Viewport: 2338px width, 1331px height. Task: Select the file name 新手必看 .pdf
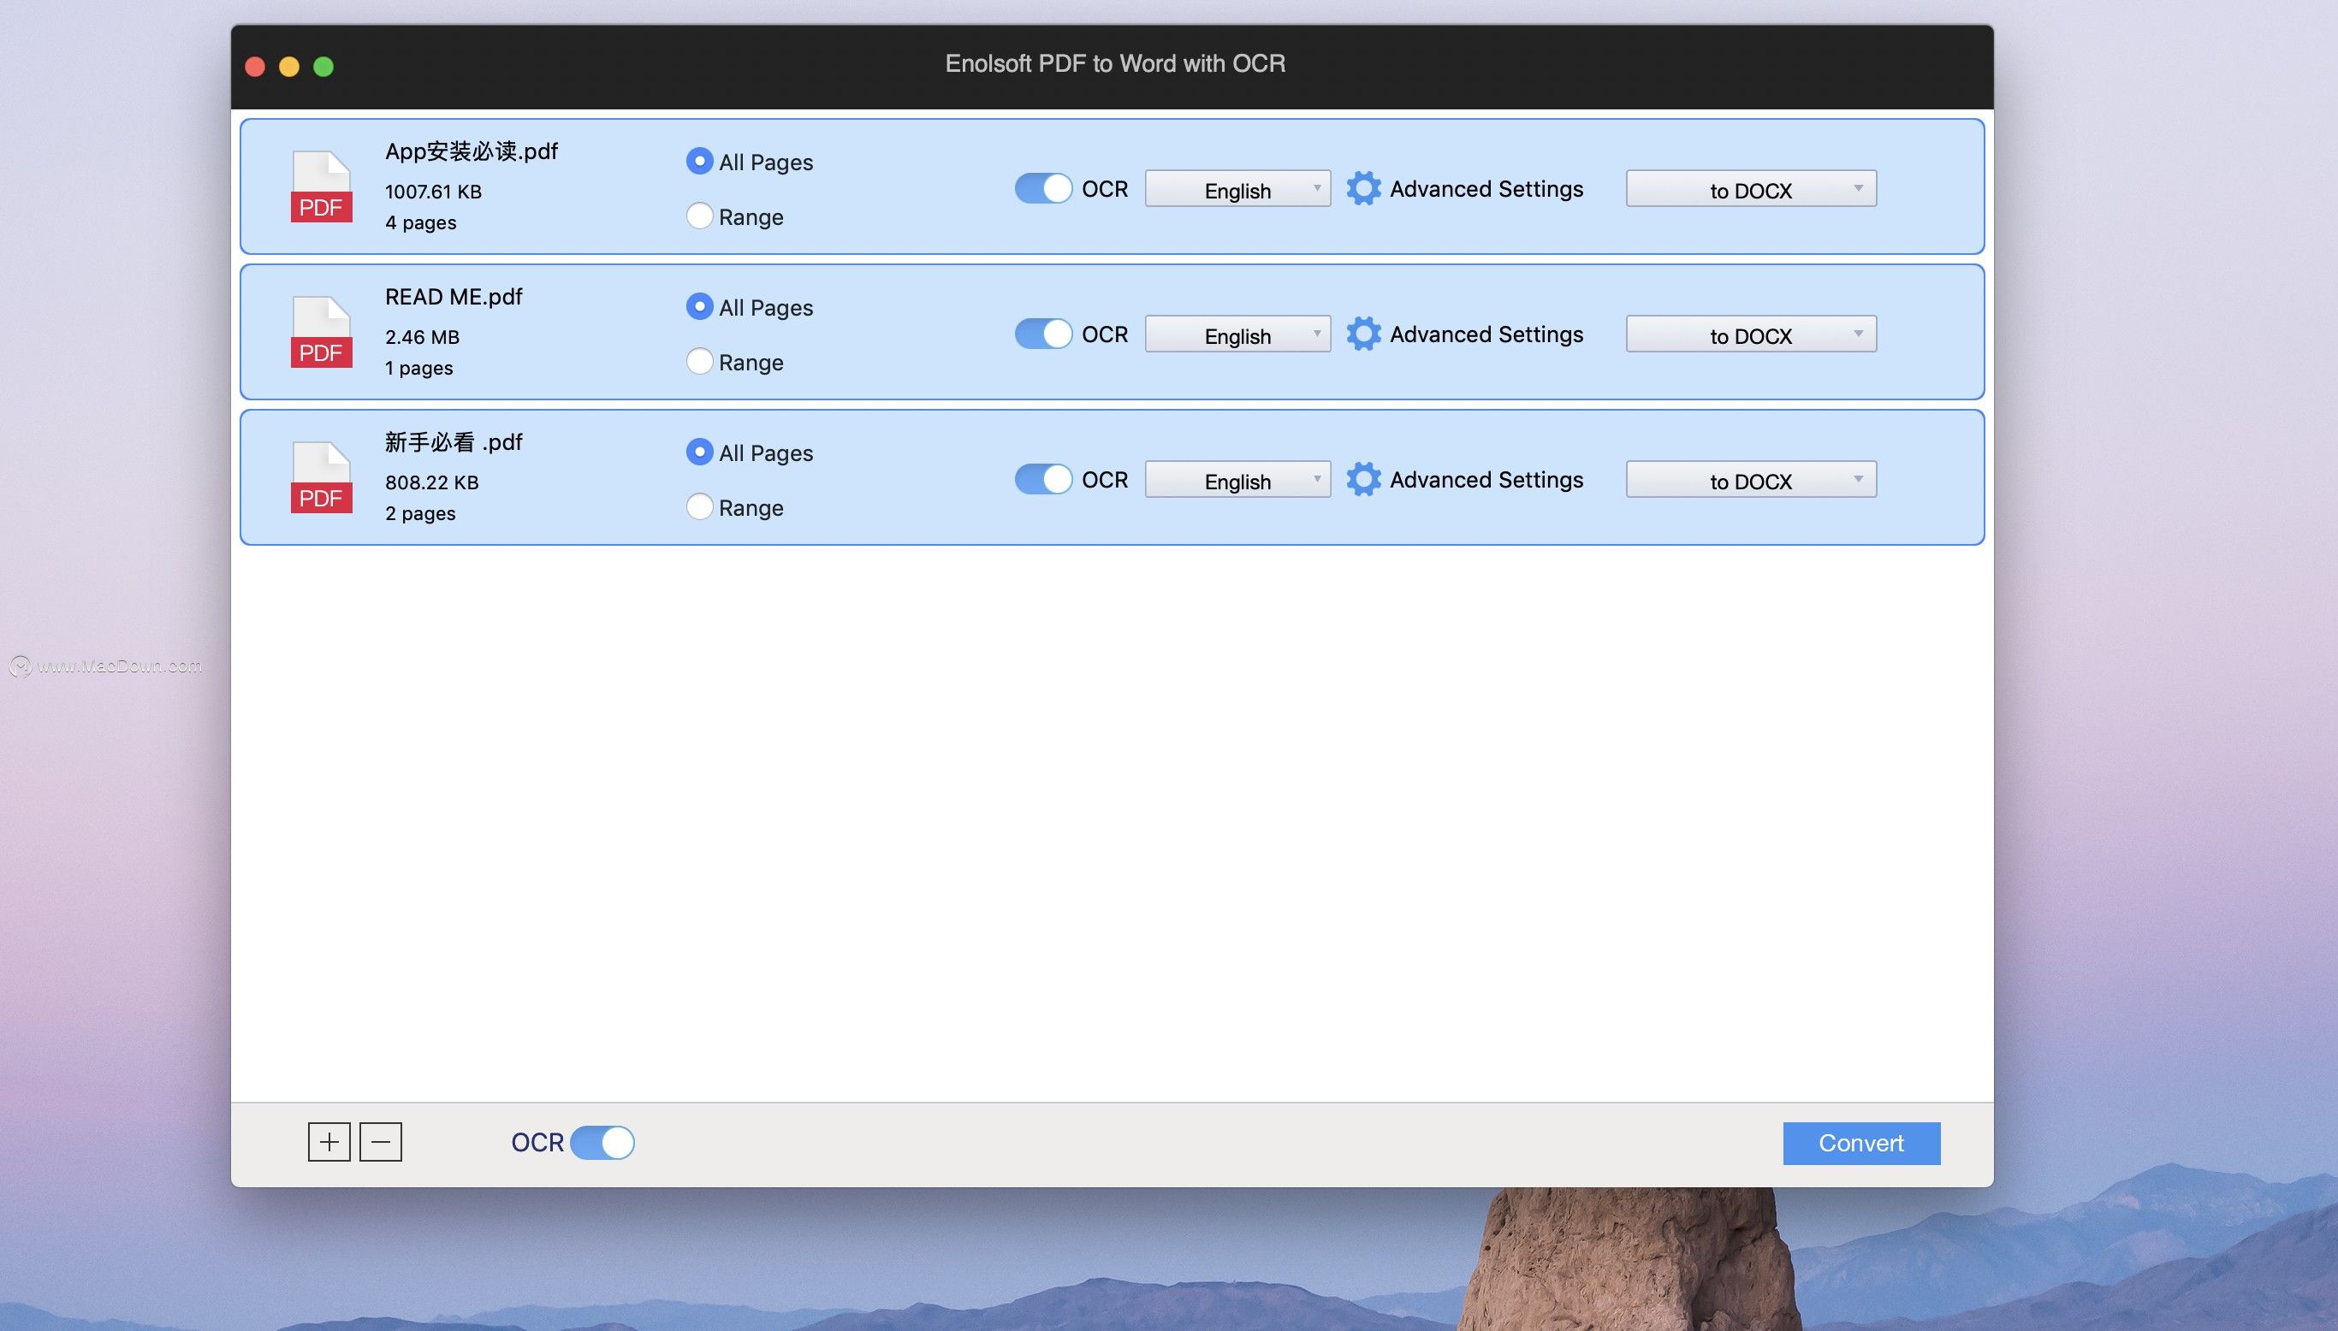(454, 442)
